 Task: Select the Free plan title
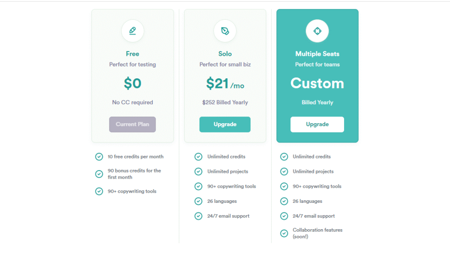(x=132, y=54)
